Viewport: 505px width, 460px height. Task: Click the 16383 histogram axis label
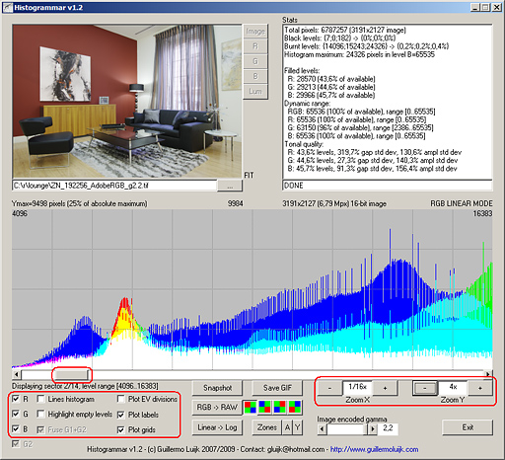tap(482, 213)
